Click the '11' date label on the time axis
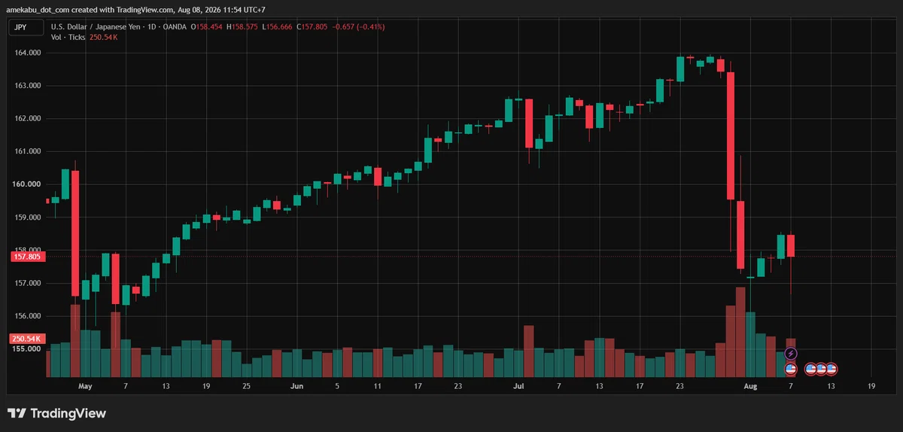903x432 pixels. 377,386
